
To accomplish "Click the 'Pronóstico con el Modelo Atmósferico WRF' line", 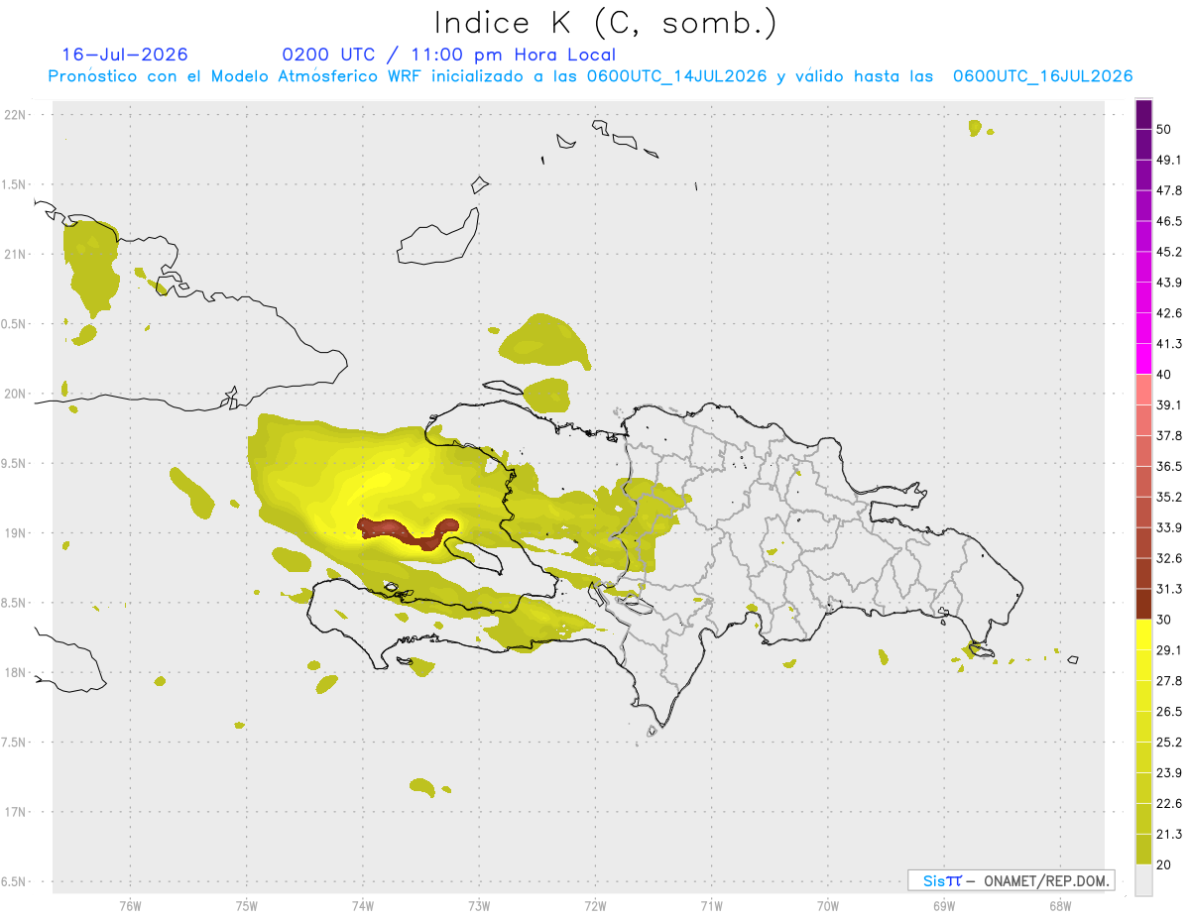I will pos(590,76).
